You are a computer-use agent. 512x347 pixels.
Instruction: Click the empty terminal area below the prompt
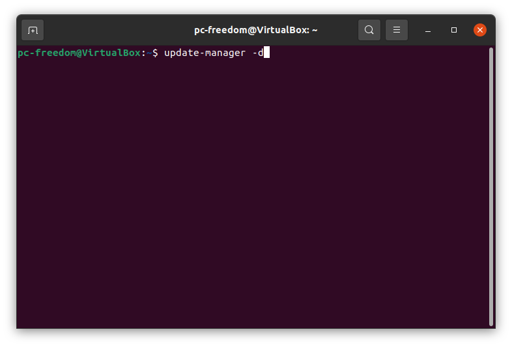tap(248, 195)
